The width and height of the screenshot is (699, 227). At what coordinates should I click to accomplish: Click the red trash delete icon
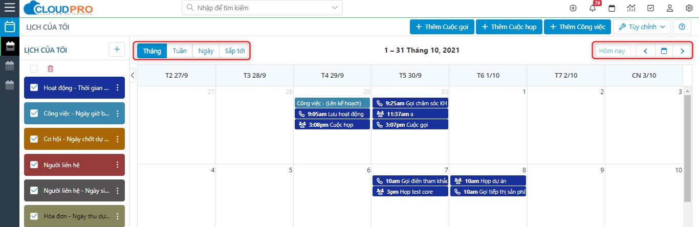[x=50, y=69]
